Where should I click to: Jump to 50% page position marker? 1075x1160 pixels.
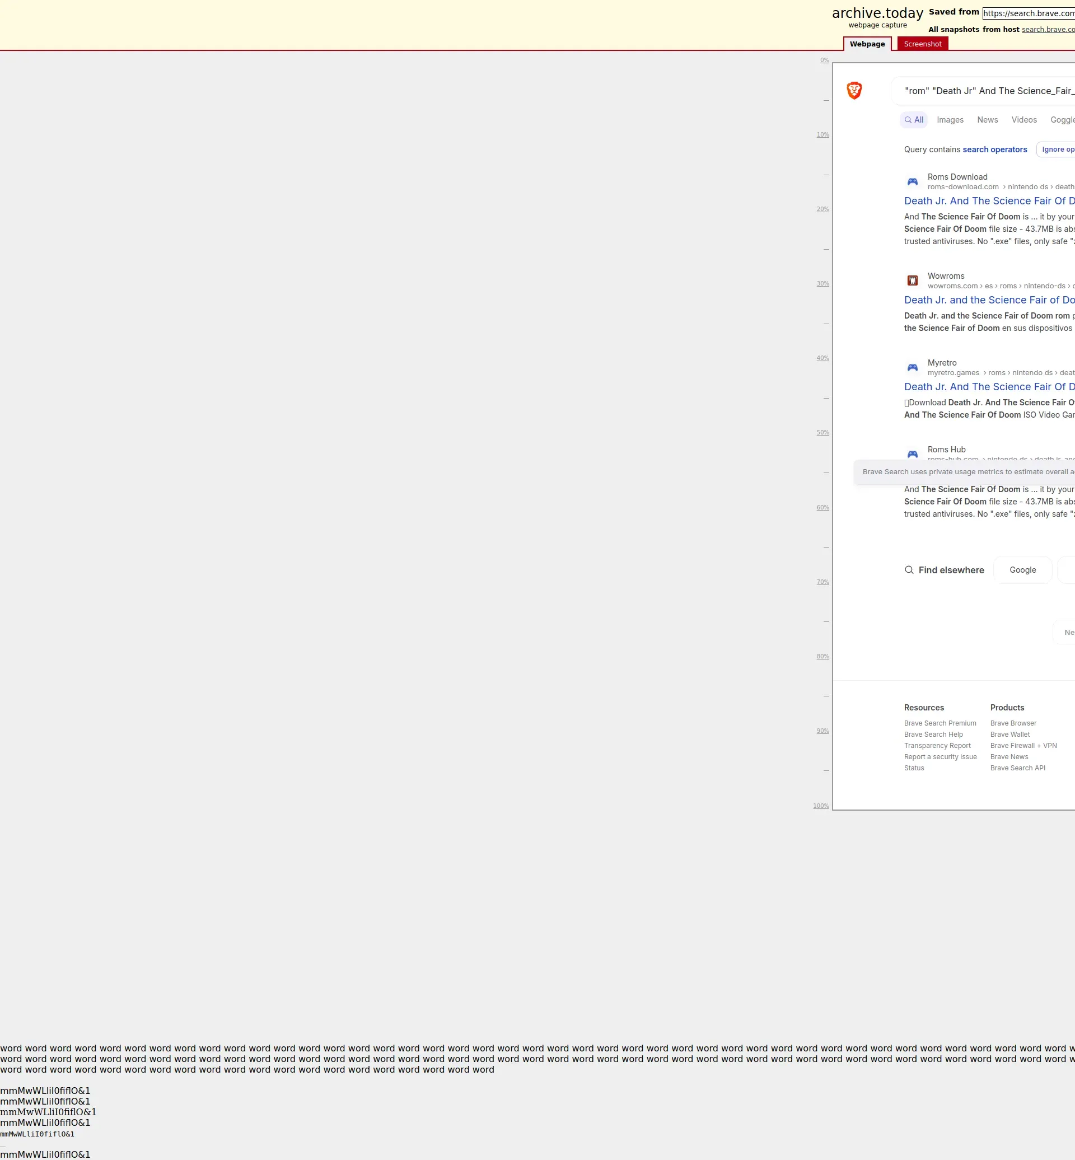tap(822, 433)
